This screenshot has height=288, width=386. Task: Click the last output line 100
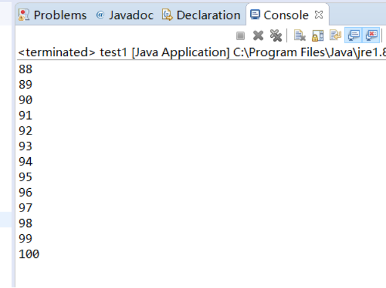coord(29,254)
